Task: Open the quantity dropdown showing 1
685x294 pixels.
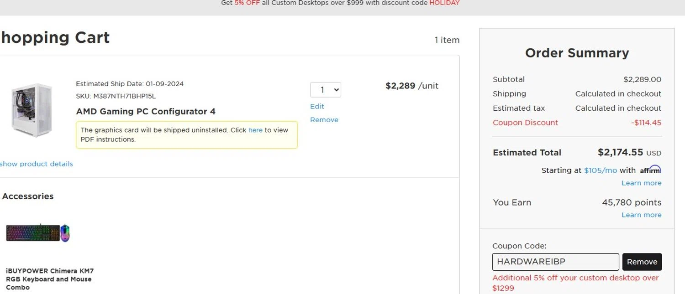Action: (326, 90)
